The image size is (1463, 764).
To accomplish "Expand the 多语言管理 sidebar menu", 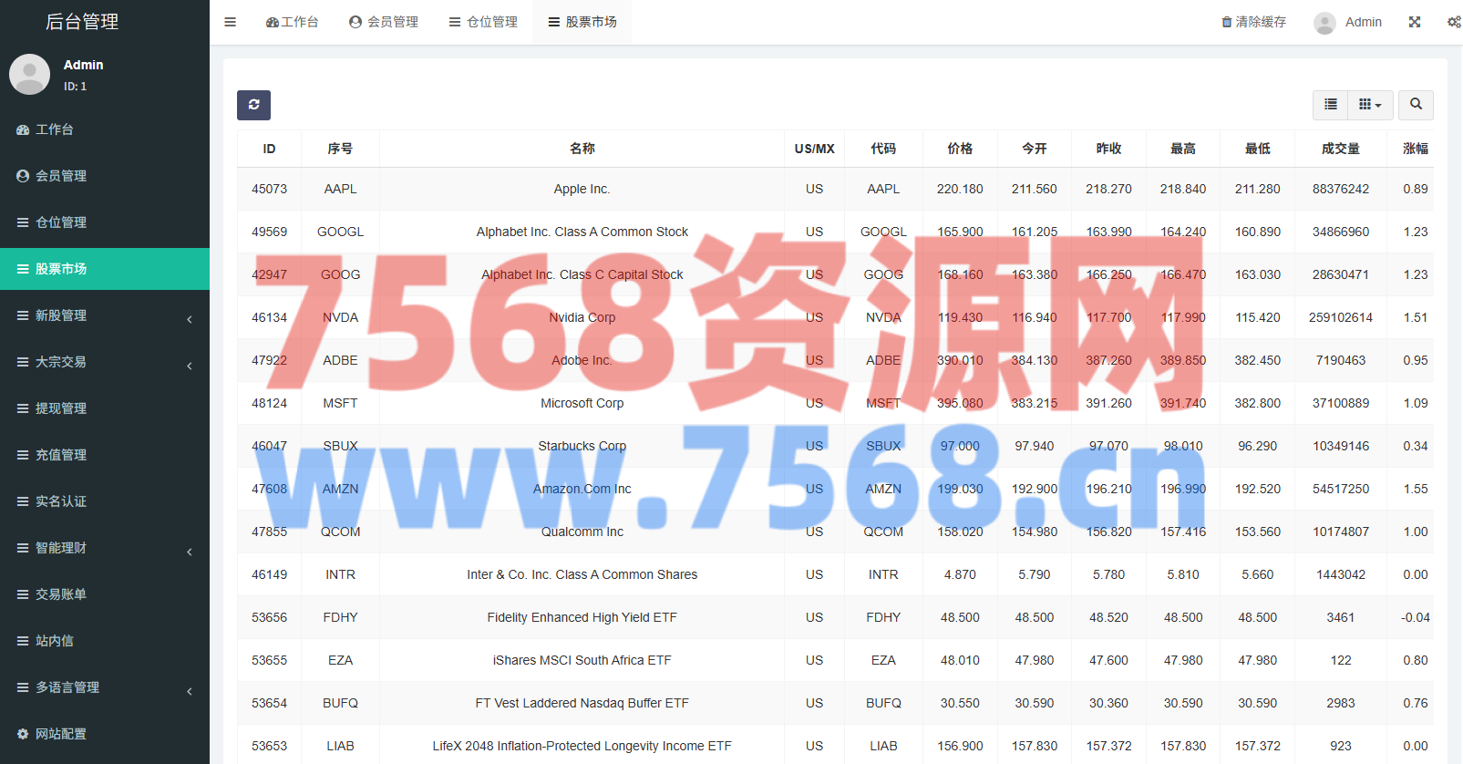I will tap(105, 687).
